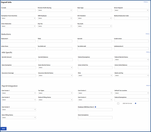Open the State Filling Status dropdown
Screen dimensions: 151x132
coord(19,117)
